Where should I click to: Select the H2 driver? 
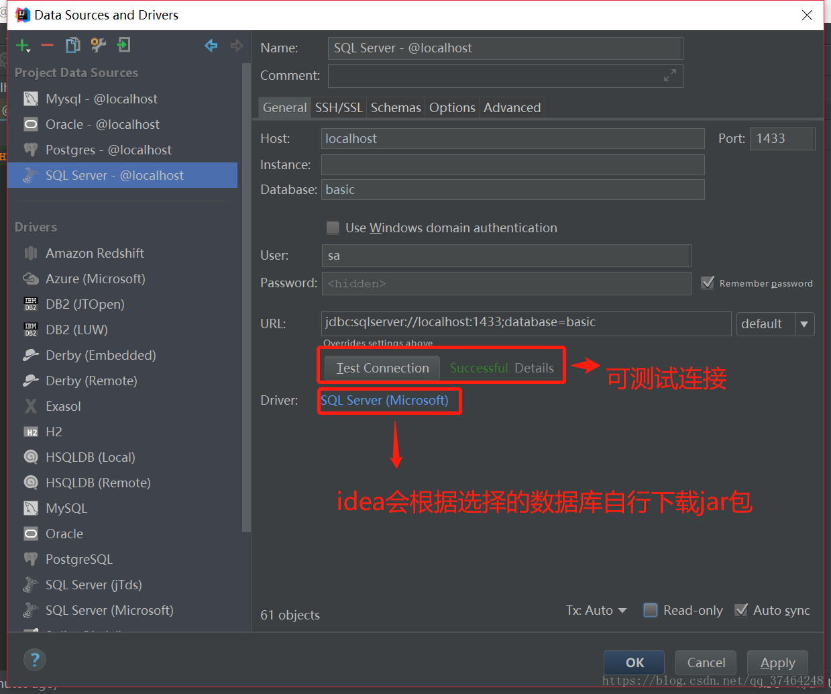click(x=122, y=432)
